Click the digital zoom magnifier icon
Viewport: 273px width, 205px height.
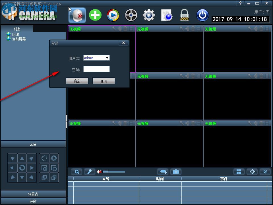coord(77,172)
